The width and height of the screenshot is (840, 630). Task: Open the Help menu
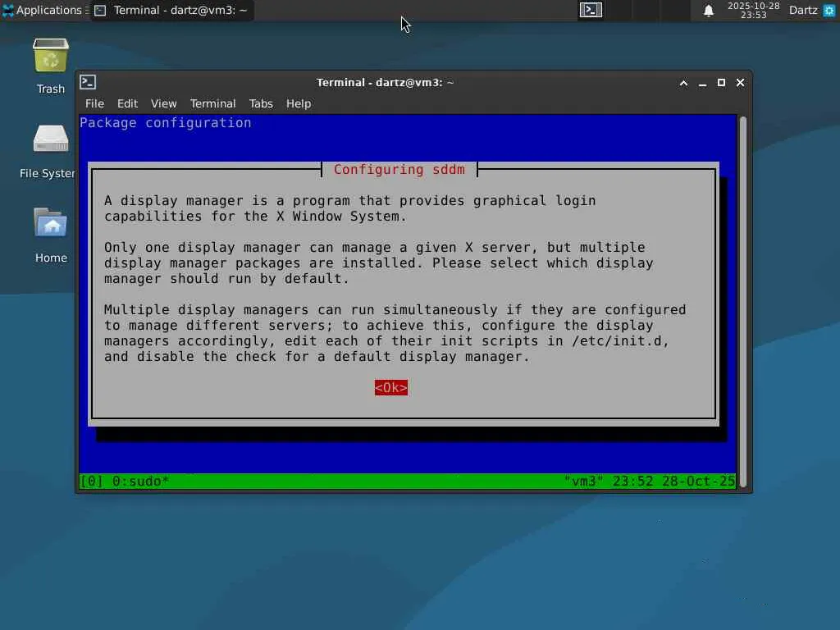click(299, 103)
